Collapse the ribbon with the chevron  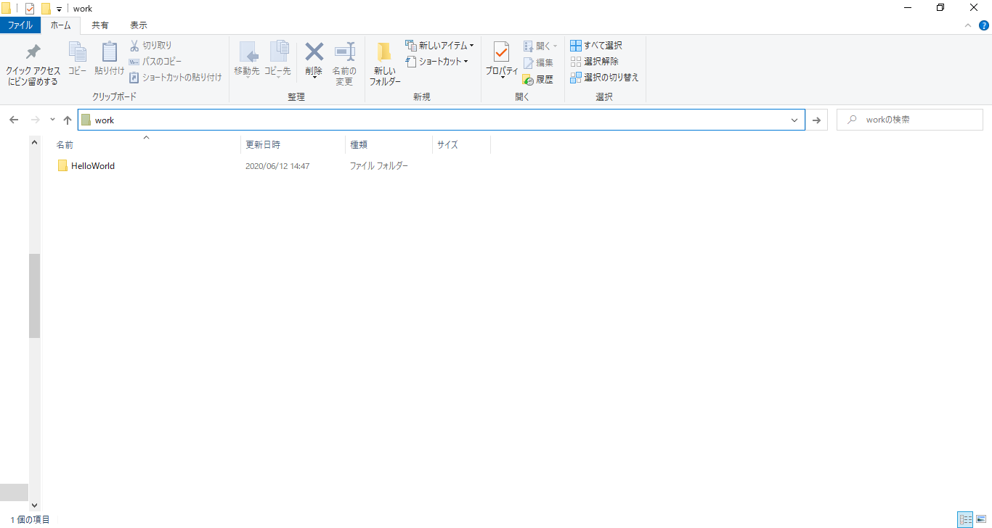967,25
